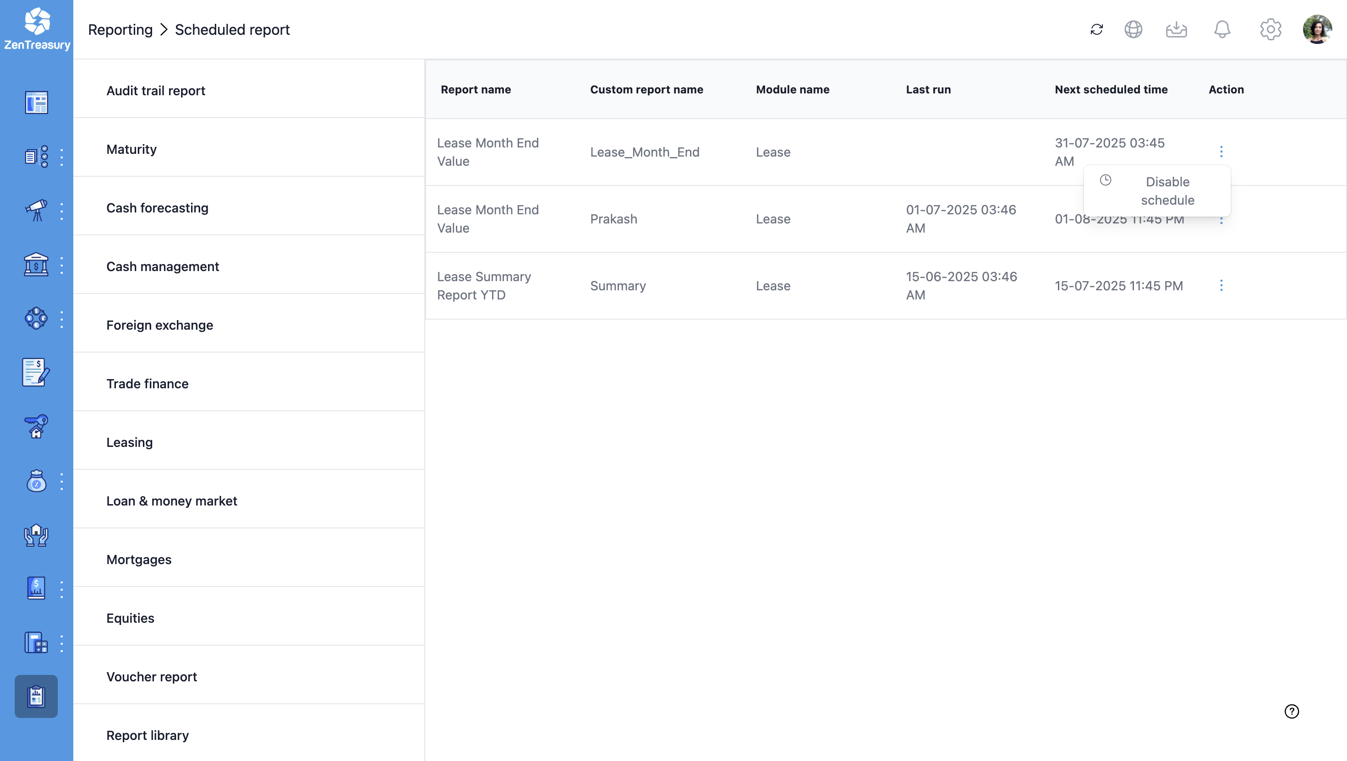Open the telescope cash forecasting sidebar icon
This screenshot has width=1347, height=761.
click(x=36, y=211)
